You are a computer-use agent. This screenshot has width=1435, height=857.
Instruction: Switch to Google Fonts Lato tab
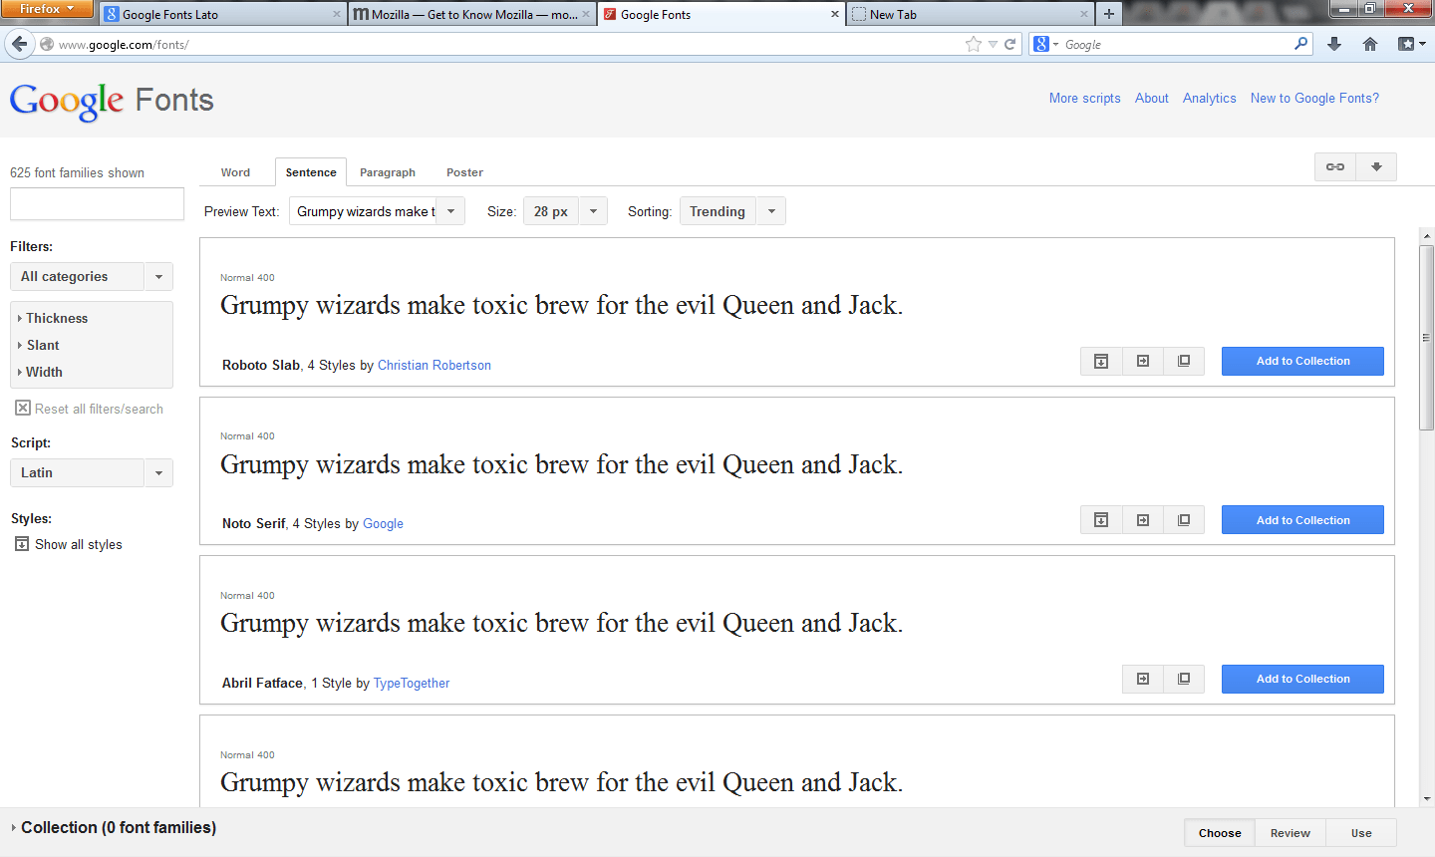tap(222, 14)
